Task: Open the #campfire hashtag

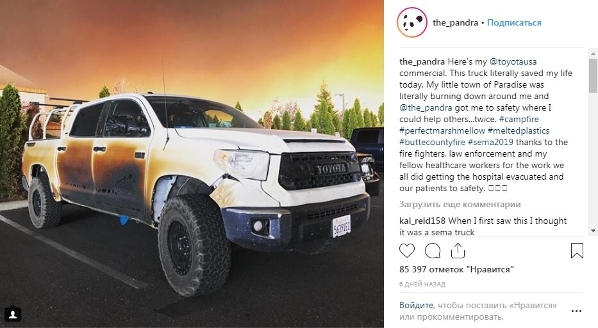Action: 519,119
